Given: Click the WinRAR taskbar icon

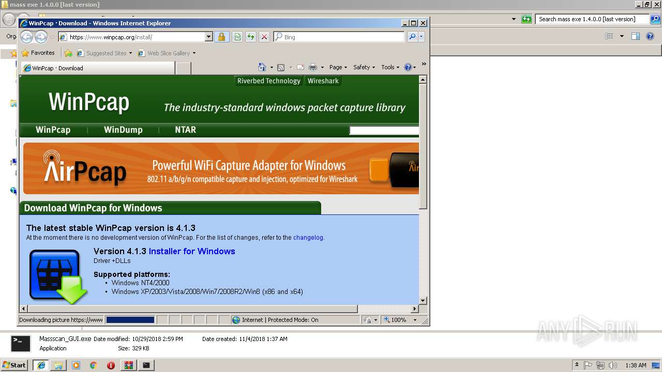Looking at the screenshot, I should (128, 365).
